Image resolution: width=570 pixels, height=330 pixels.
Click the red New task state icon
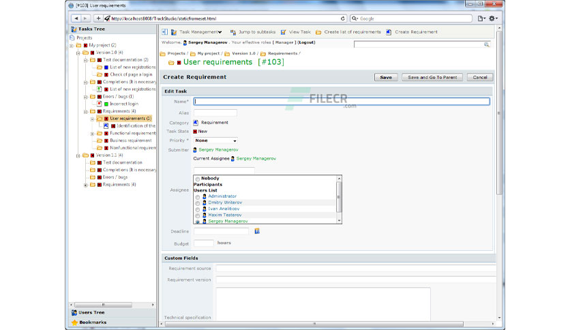(x=195, y=132)
